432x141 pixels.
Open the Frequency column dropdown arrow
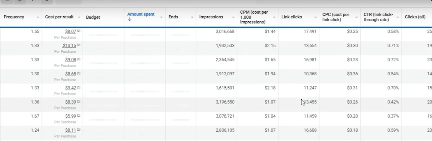[38, 17]
